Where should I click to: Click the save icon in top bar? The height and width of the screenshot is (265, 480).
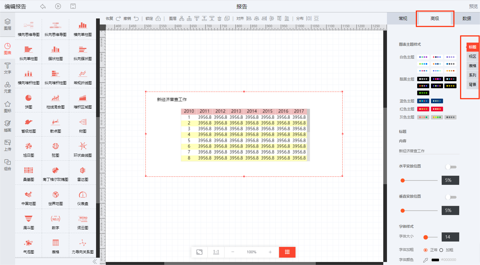pyautogui.click(x=73, y=6)
